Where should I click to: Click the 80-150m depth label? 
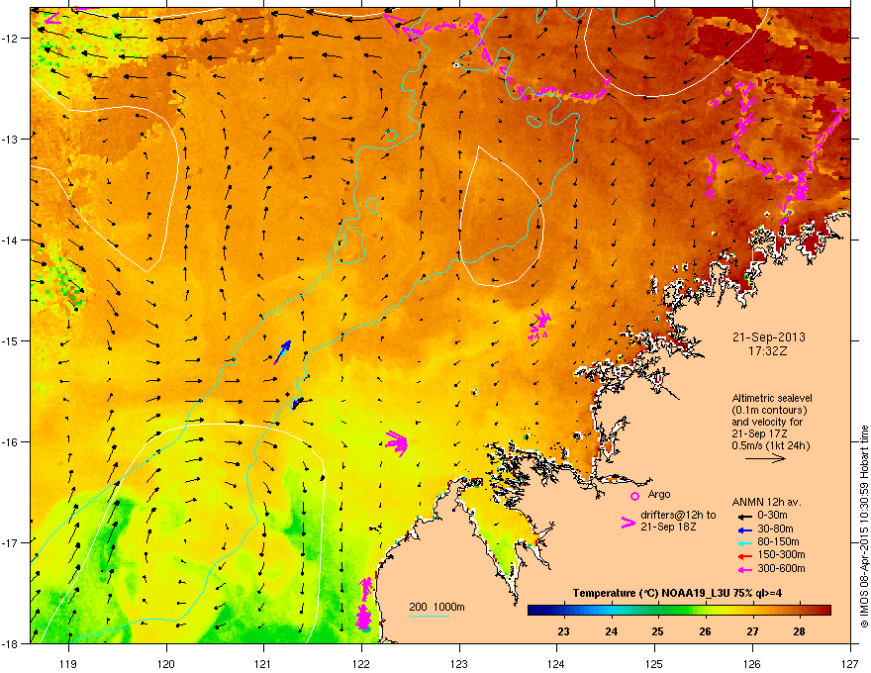click(x=778, y=542)
